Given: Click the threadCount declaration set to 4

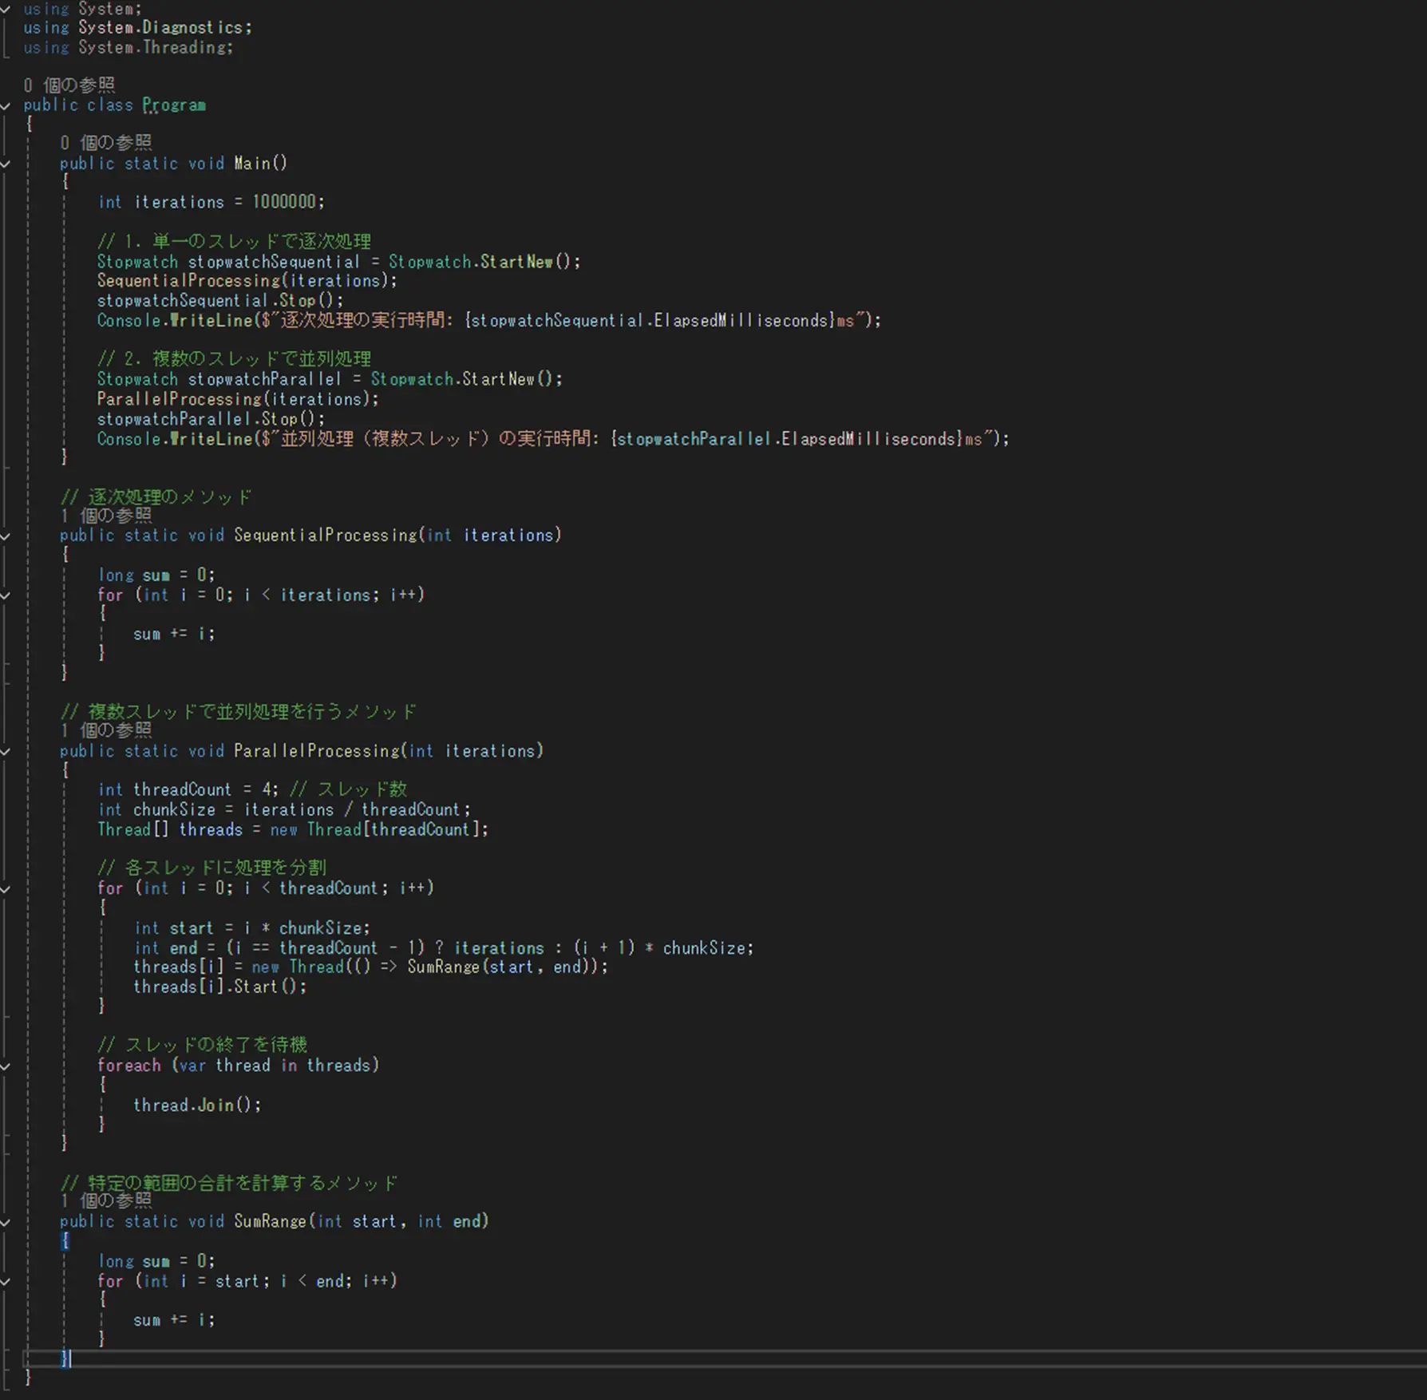Looking at the screenshot, I should (x=182, y=789).
